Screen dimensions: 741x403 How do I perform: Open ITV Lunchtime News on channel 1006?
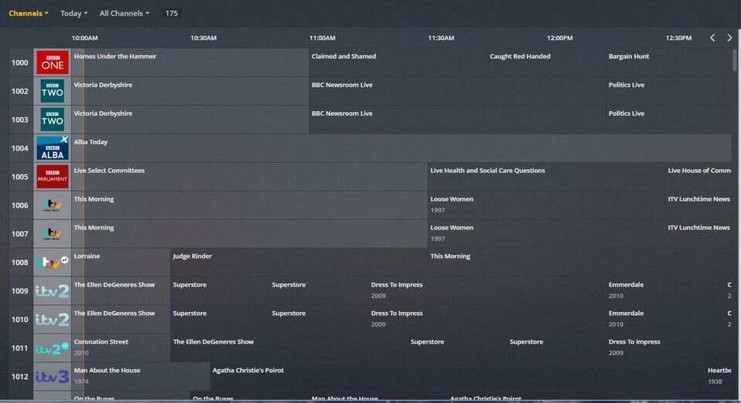[x=698, y=205]
